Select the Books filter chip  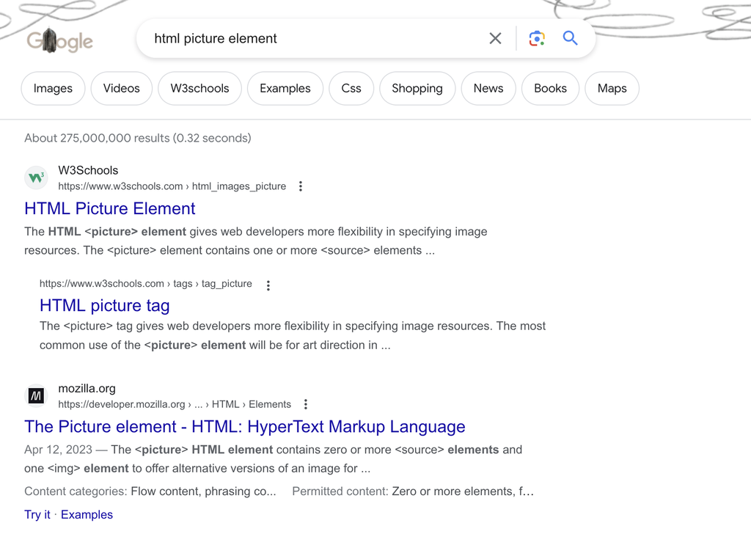pyautogui.click(x=550, y=88)
